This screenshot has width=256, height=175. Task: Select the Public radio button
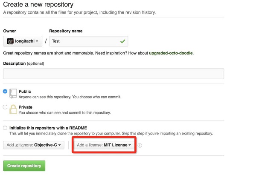(5, 91)
